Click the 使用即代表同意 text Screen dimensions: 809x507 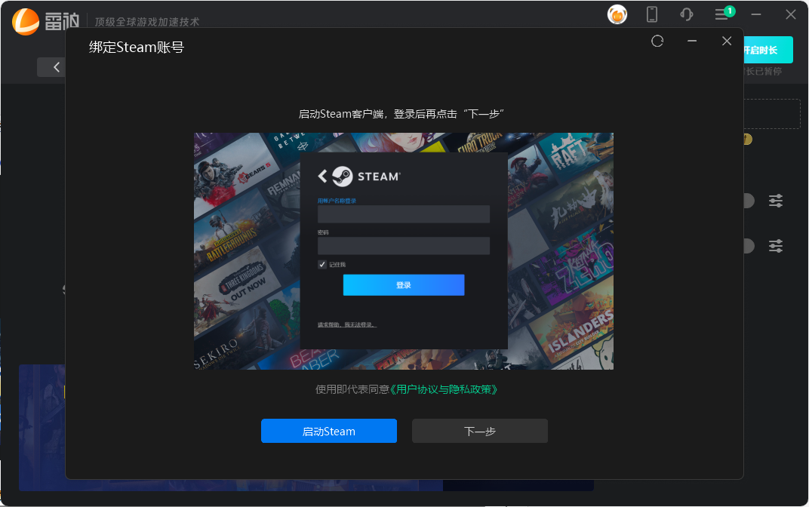[352, 389]
